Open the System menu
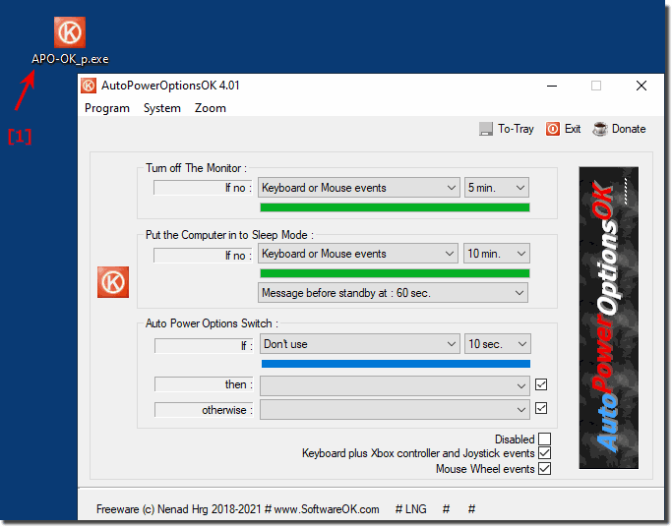The image size is (672, 527). click(x=162, y=108)
